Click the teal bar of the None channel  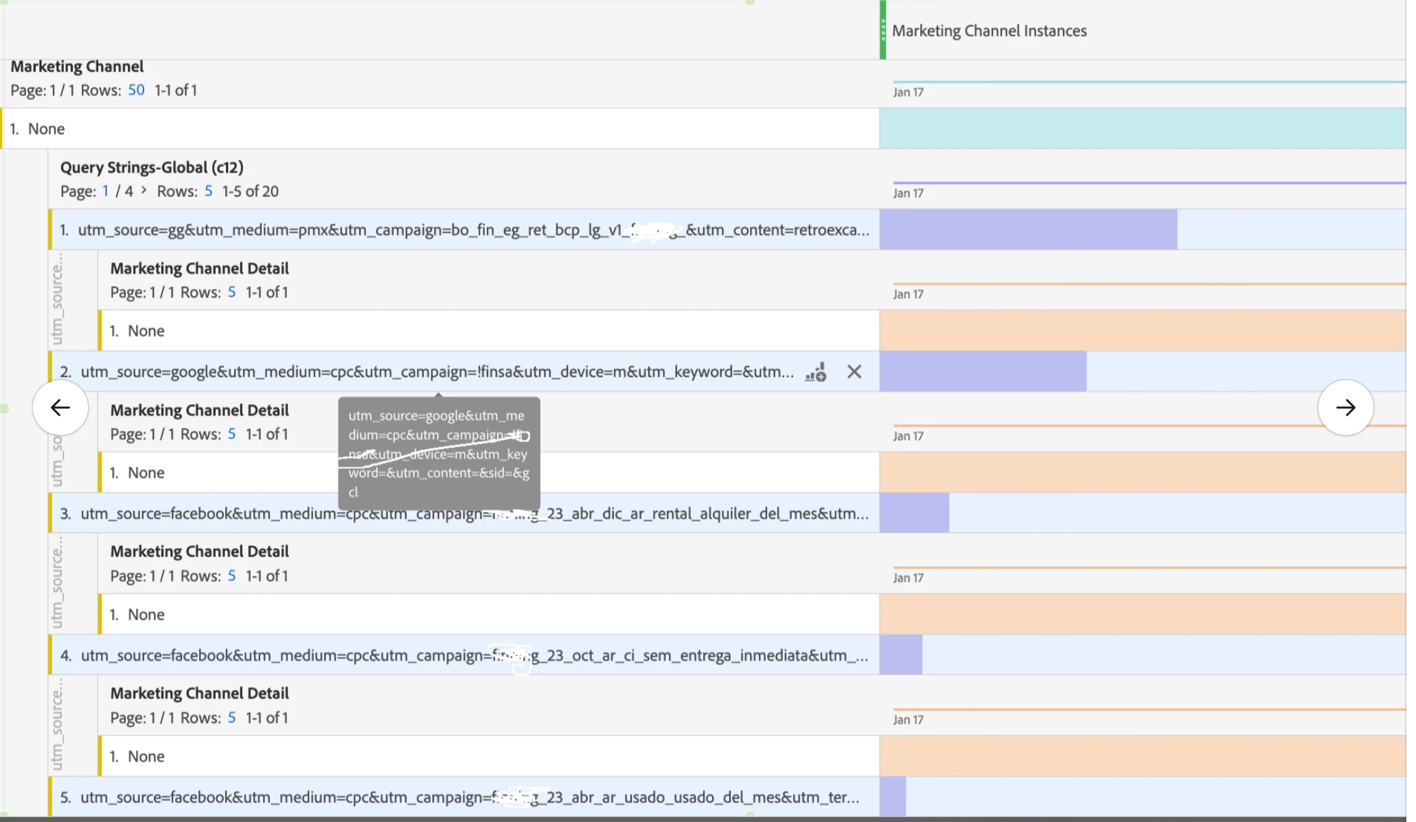1141,129
